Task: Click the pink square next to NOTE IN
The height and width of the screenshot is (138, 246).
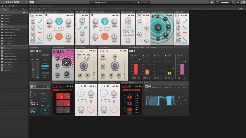Action: 40,51
